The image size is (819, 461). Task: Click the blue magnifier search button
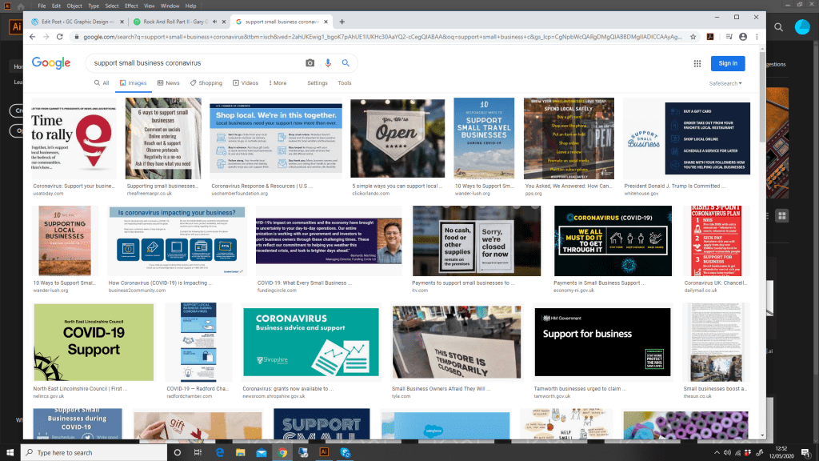coord(346,63)
